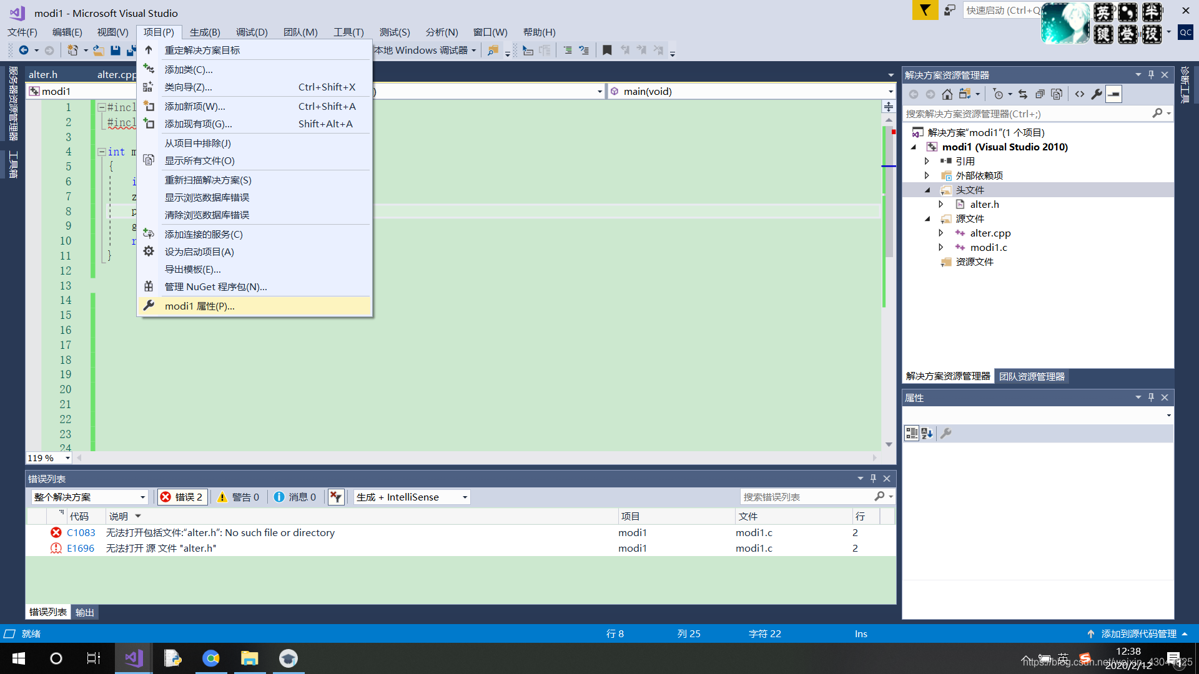1199x674 pixels.
Task: Click the find in files icon
Action: click(493, 50)
